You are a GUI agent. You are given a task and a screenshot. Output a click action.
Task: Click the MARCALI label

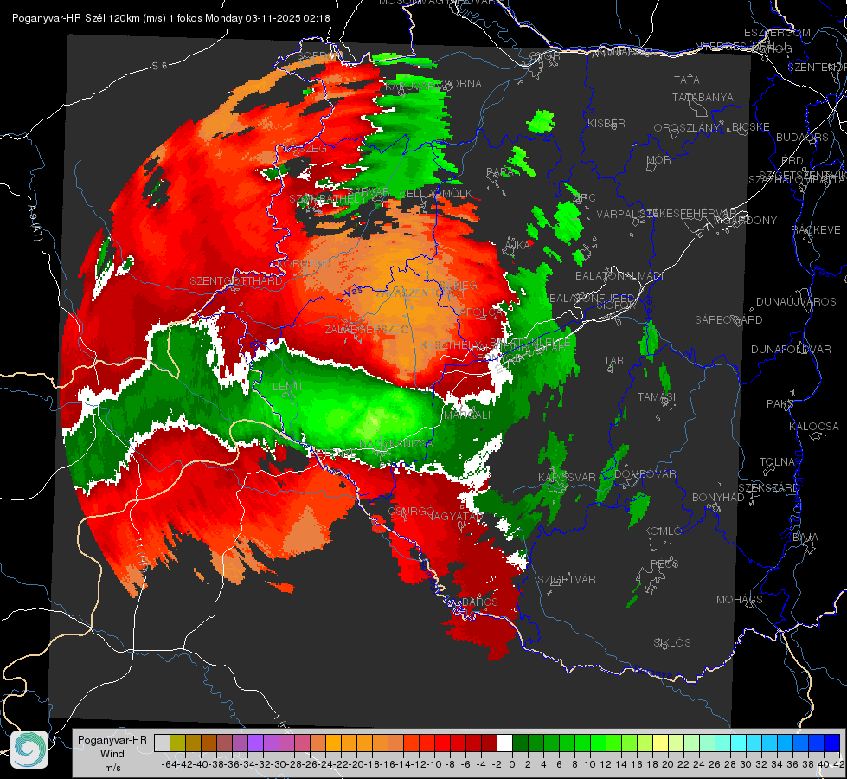(x=467, y=415)
